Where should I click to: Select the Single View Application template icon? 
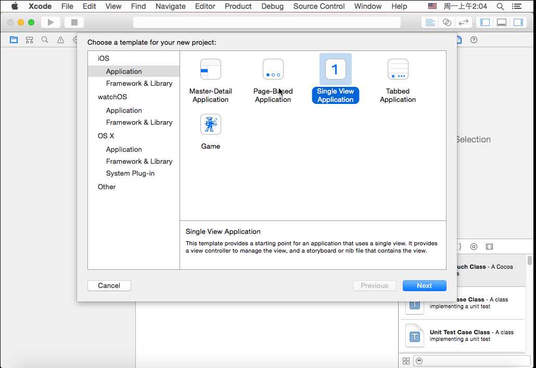tap(335, 69)
